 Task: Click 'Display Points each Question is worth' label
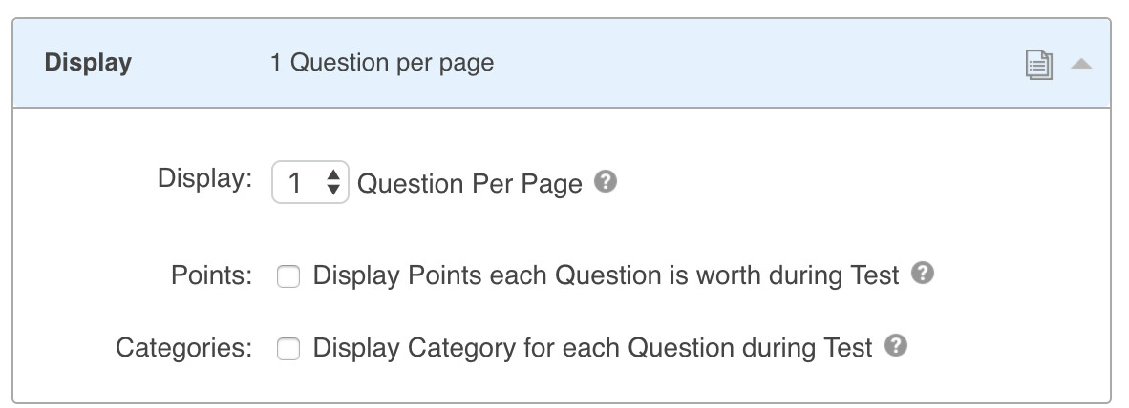(606, 276)
